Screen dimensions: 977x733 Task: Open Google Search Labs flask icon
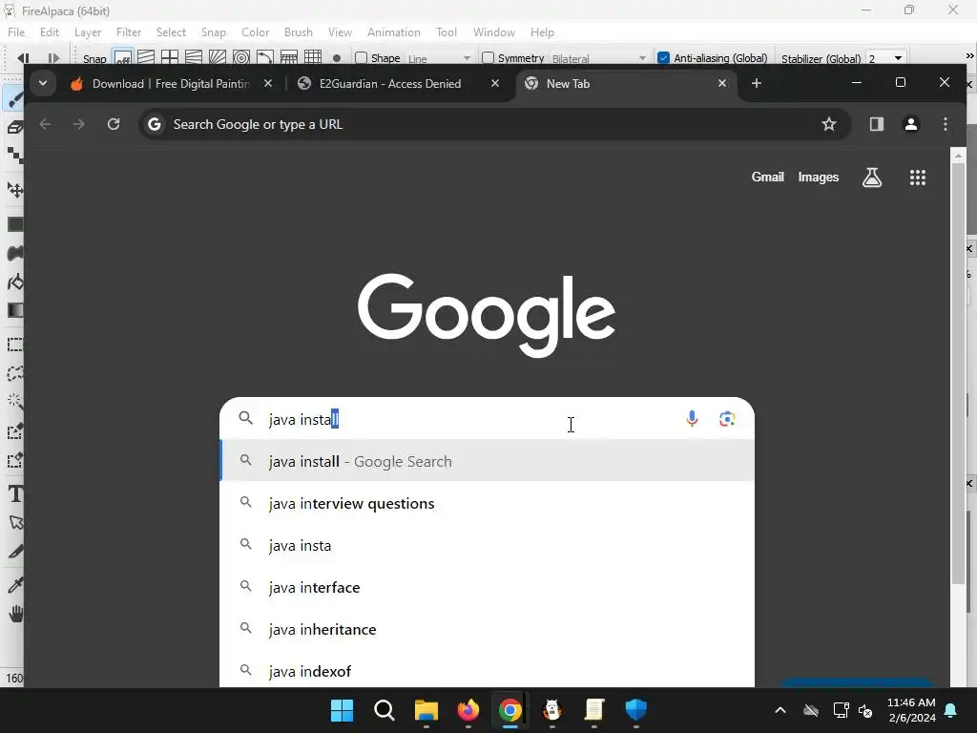click(x=872, y=178)
